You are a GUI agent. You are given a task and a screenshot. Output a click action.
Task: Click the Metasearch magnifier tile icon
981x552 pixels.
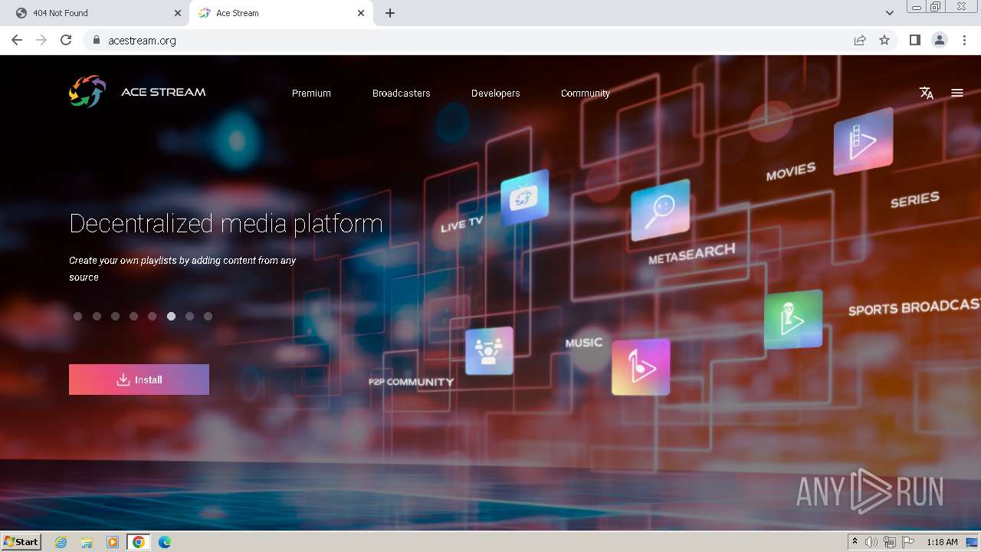coord(660,210)
